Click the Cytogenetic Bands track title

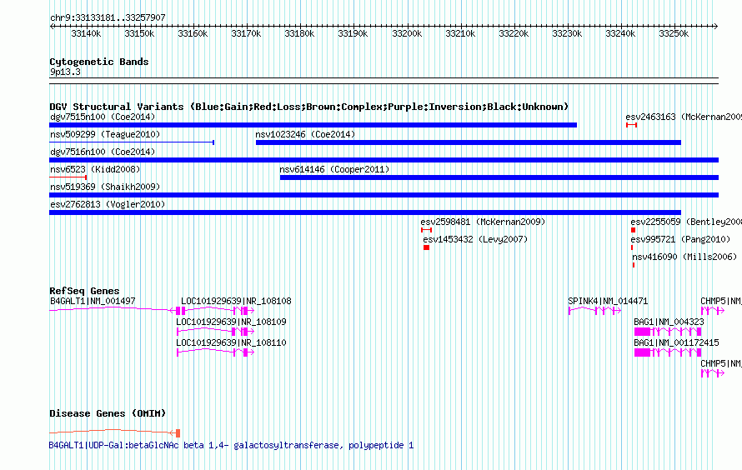click(99, 62)
